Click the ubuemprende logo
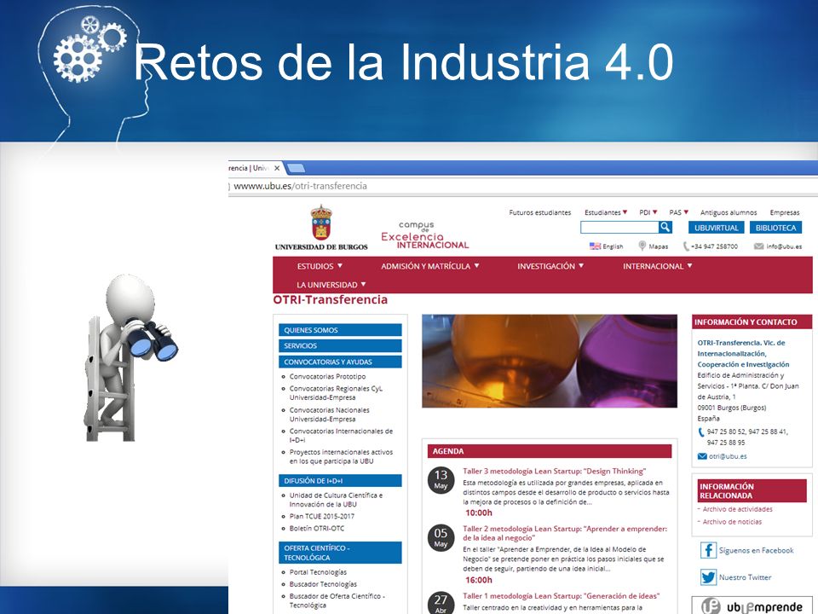818x614 pixels. point(752,606)
